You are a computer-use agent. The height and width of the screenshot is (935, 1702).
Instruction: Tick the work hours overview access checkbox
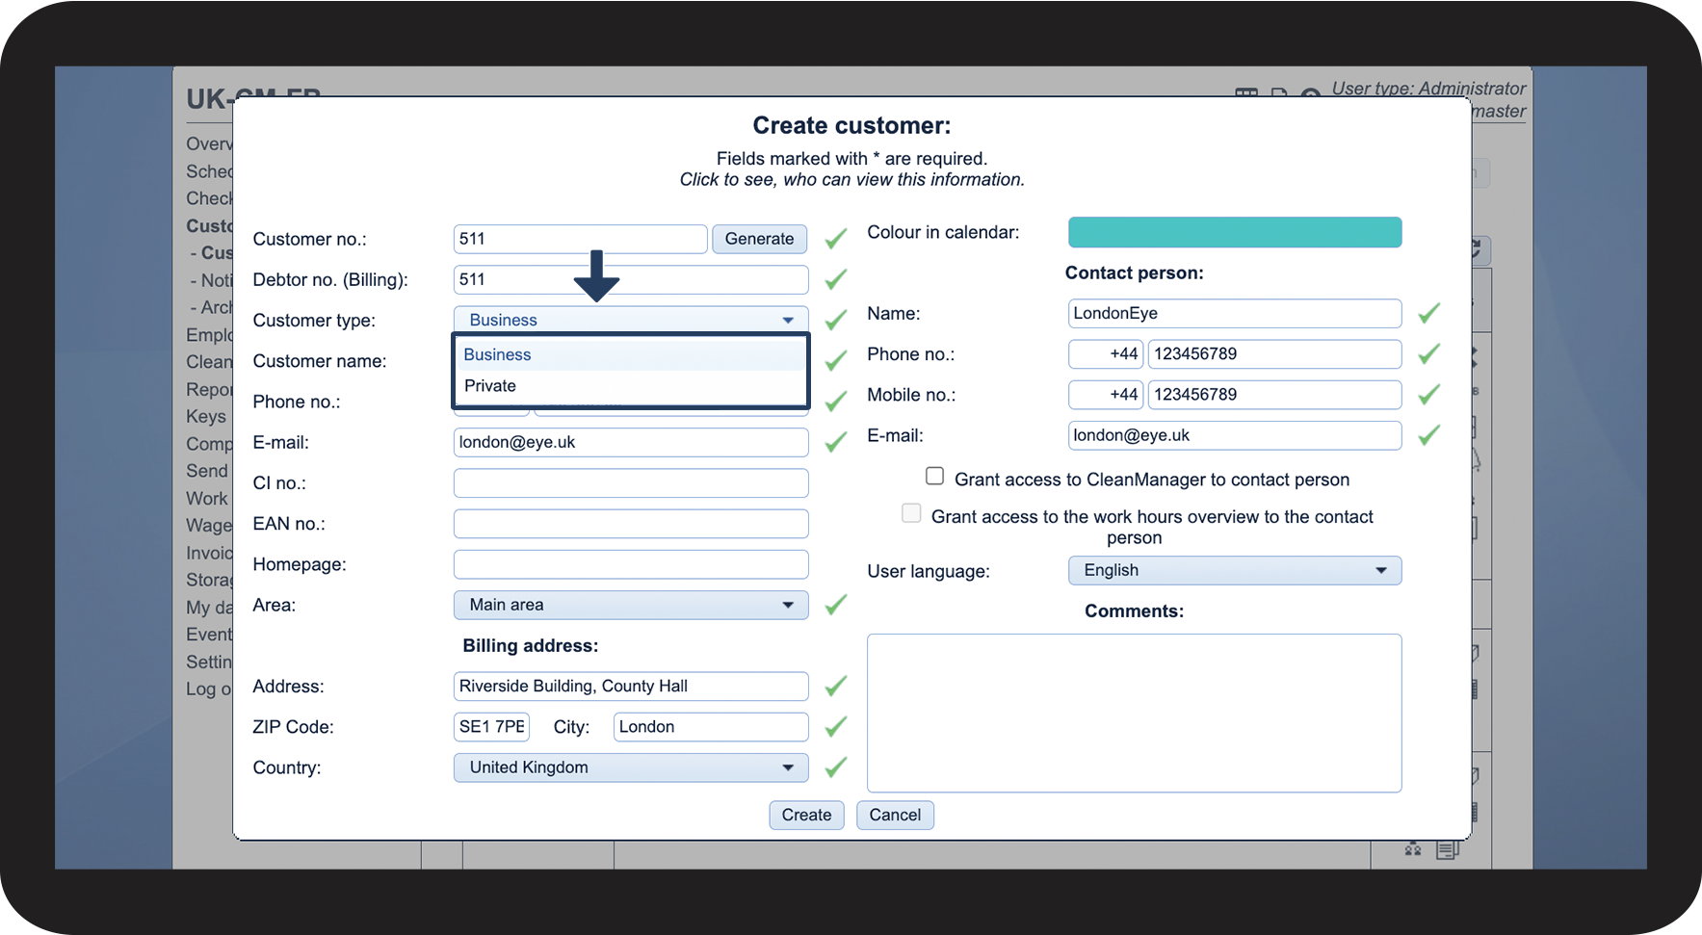click(911, 513)
